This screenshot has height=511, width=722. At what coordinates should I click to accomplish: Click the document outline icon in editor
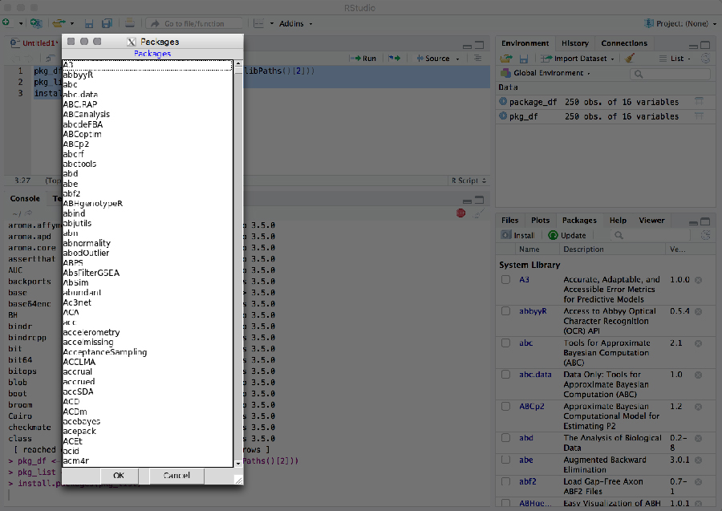pyautogui.click(x=477, y=59)
